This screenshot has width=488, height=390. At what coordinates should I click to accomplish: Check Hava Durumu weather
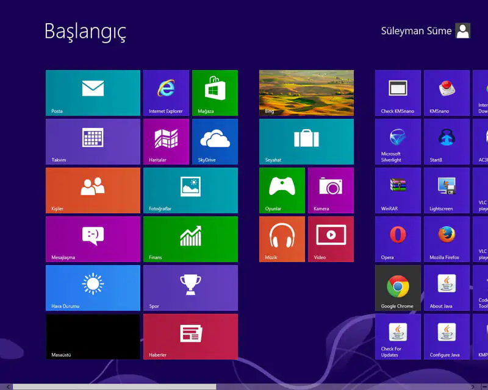click(92, 288)
